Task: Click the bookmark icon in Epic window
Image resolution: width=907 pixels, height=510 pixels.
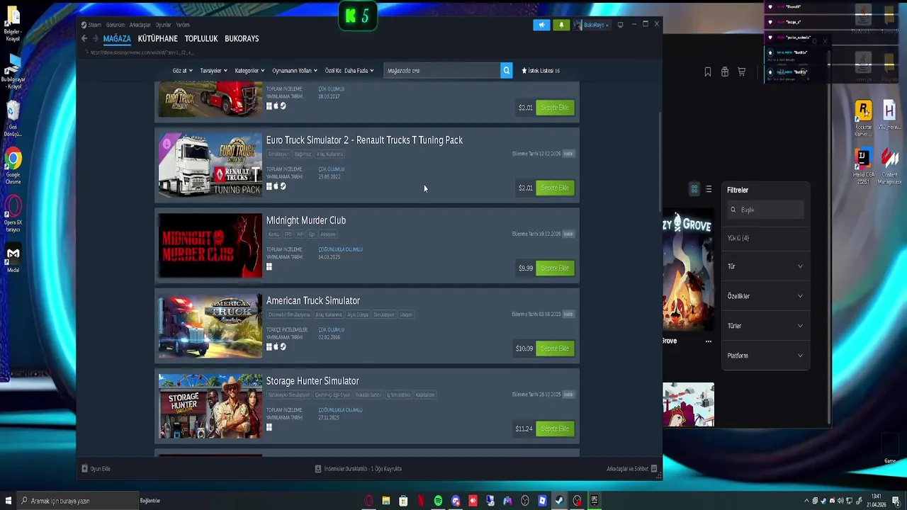Action: pyautogui.click(x=707, y=72)
